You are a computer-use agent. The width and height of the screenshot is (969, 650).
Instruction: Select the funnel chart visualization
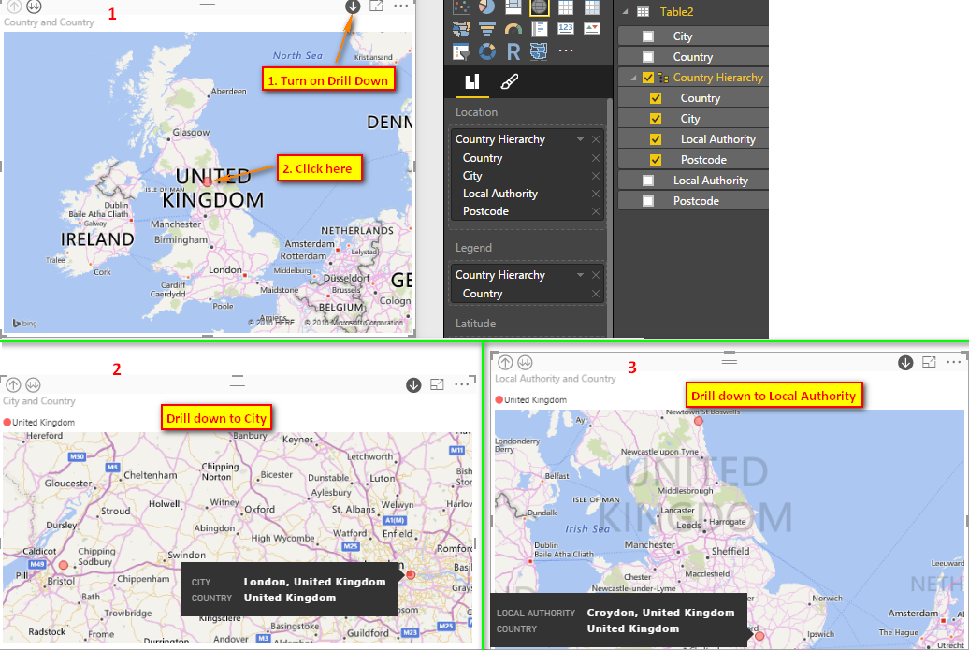[487, 29]
